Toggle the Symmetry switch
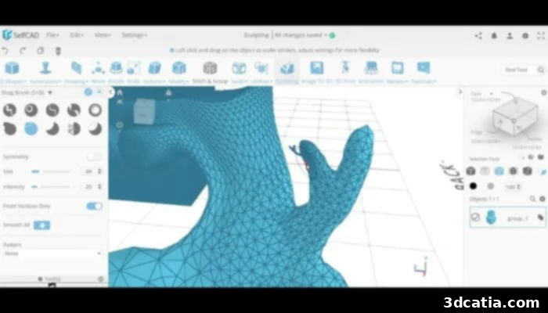This screenshot has width=548, height=313. coord(95,156)
